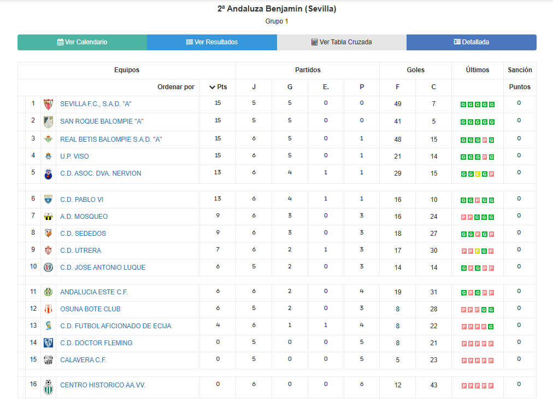Sort standings by Pts column chevron
This screenshot has height=406, width=553.
[x=213, y=87]
